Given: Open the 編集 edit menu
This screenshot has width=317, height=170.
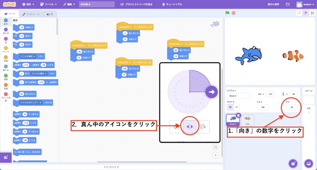Looking at the screenshot, I should pos(69,4).
